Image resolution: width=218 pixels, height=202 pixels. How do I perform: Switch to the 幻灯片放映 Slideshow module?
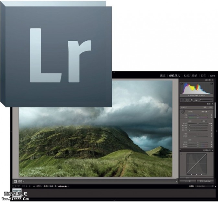click(190, 76)
